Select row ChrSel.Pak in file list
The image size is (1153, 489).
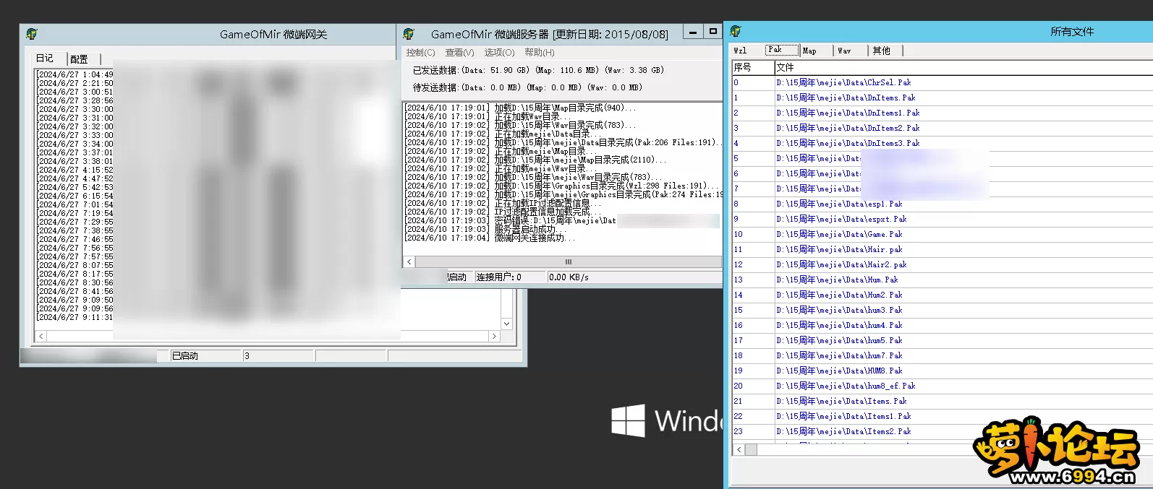(943, 82)
